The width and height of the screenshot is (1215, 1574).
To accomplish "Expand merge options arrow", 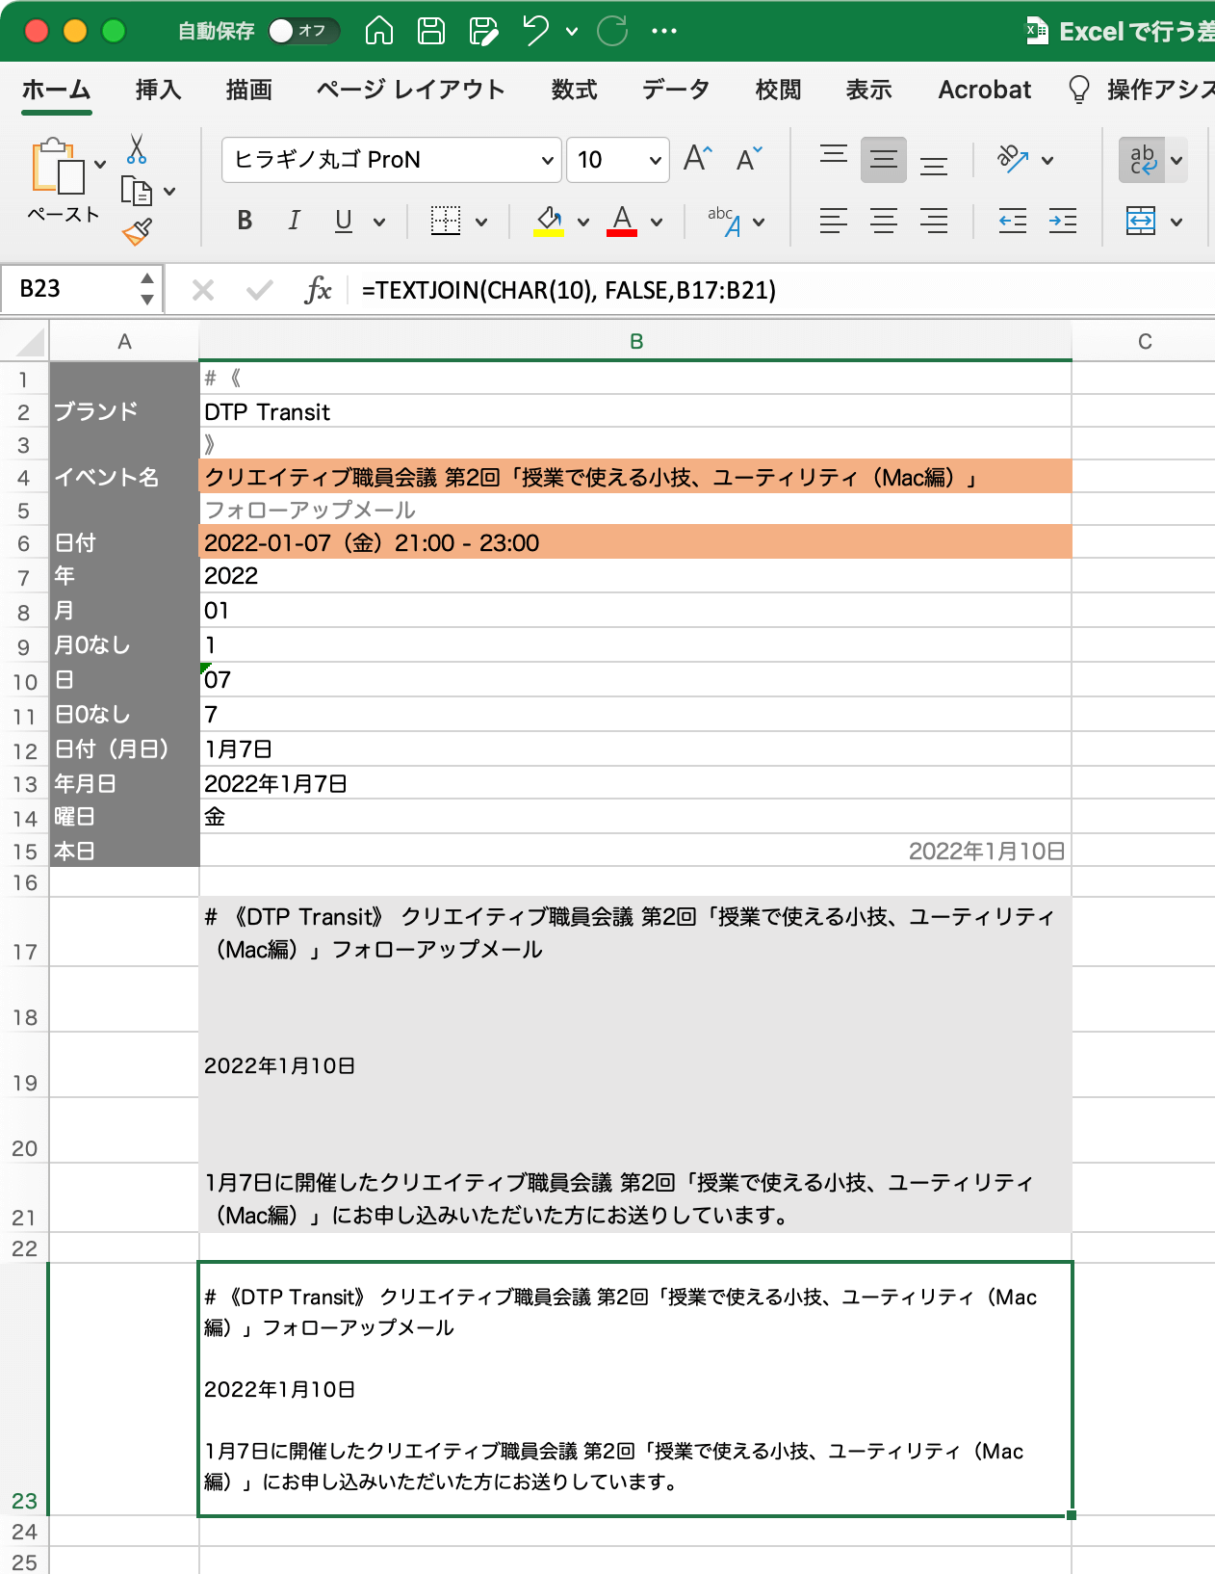I will 1176,222.
